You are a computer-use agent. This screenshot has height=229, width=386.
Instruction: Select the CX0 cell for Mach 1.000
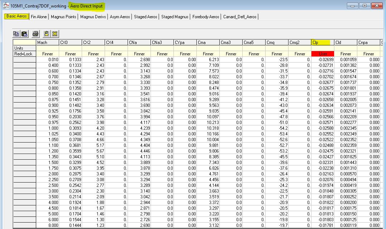[70, 128]
